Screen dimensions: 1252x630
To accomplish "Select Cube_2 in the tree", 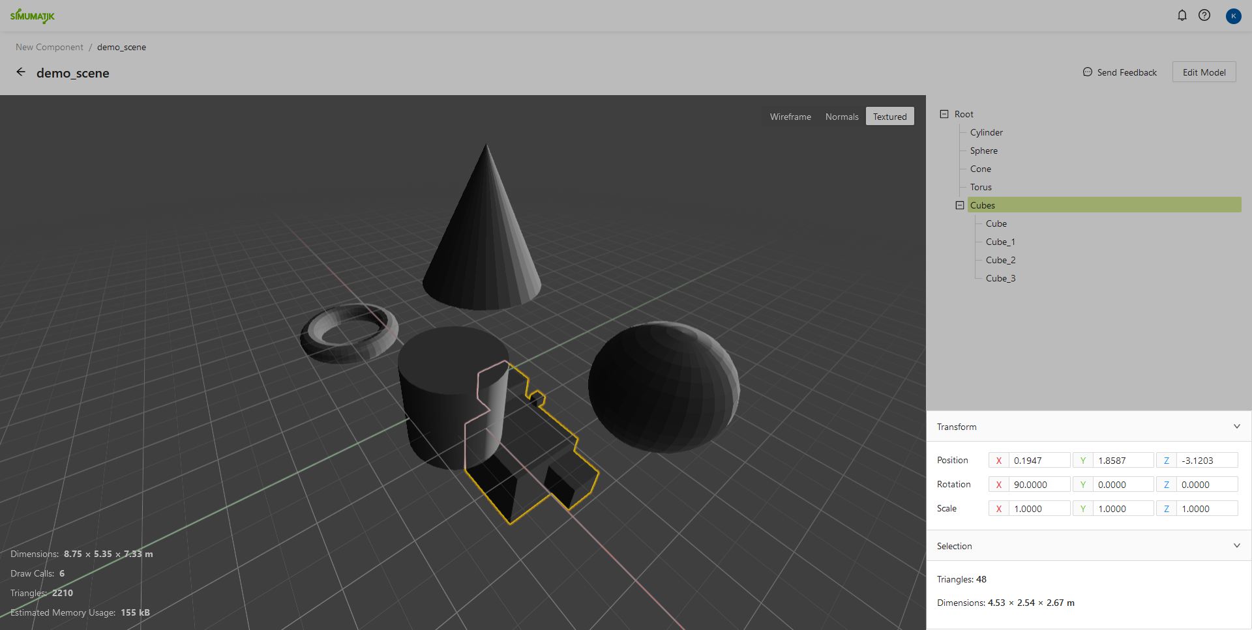I will pos(1000,260).
